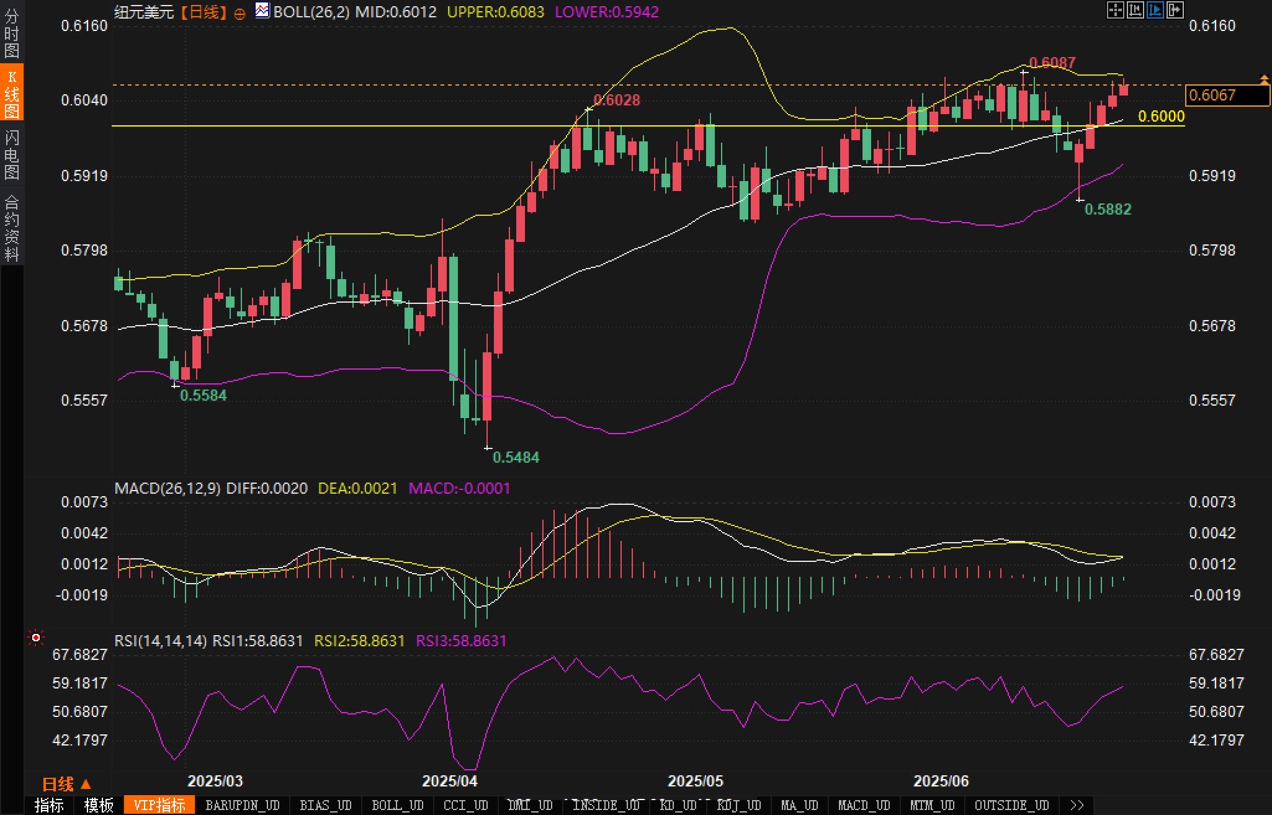Apply the DMI_UD indicator

[531, 805]
